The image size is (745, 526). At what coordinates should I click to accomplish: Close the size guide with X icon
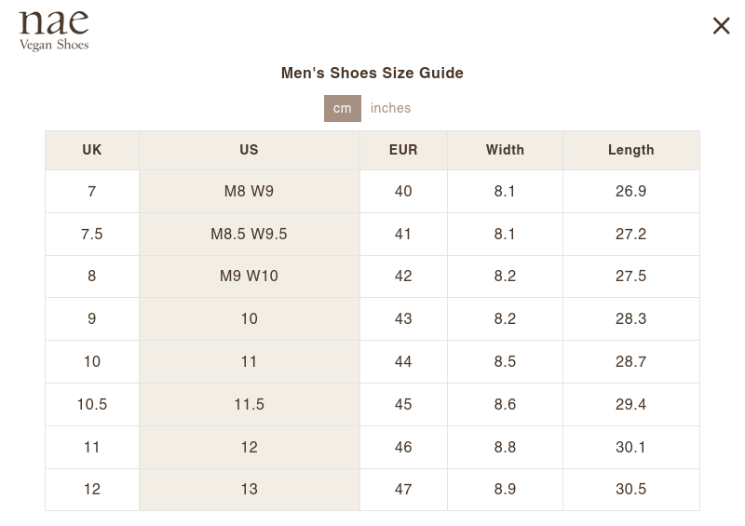point(721,26)
